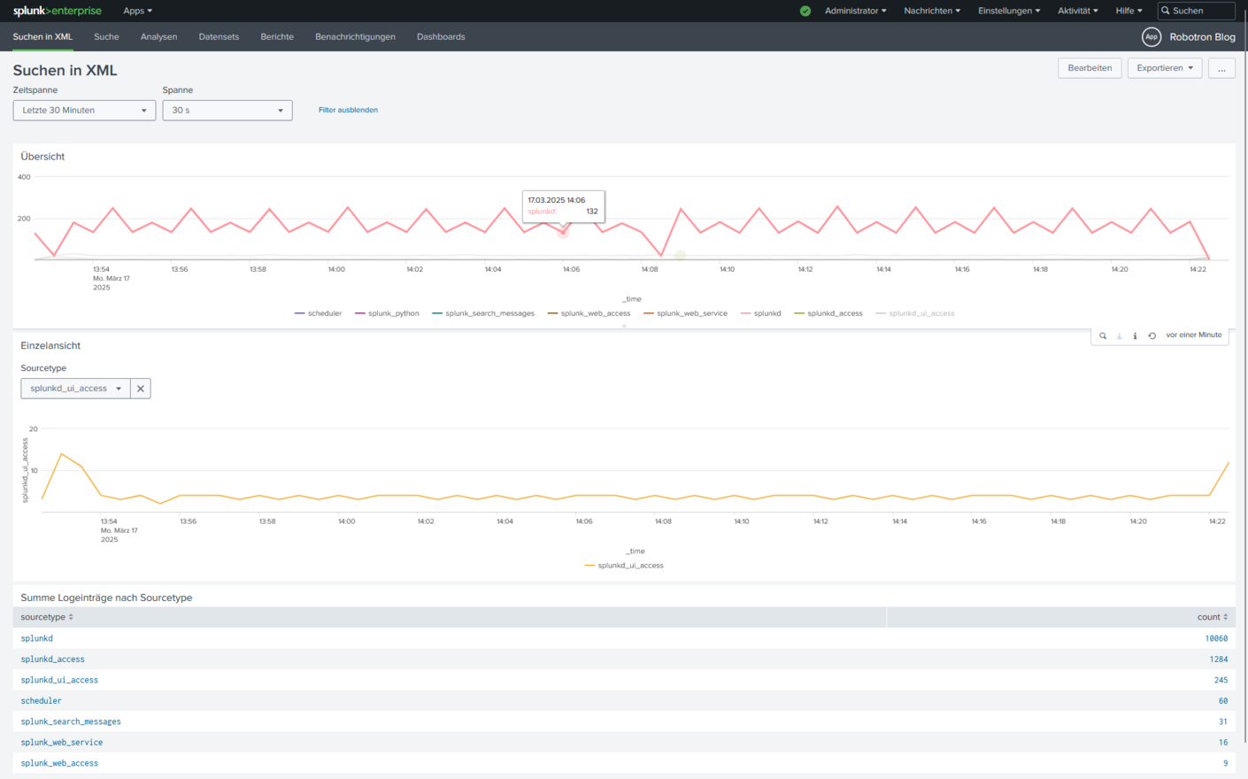
Task: Toggle the splunk_python legend entry
Action: [x=387, y=313]
